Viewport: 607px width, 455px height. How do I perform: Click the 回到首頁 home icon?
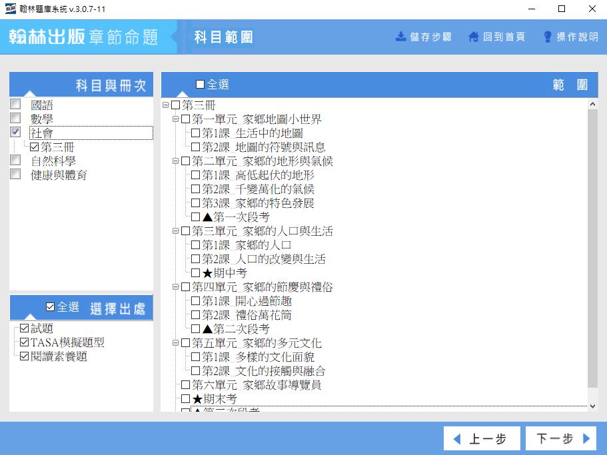(474, 37)
